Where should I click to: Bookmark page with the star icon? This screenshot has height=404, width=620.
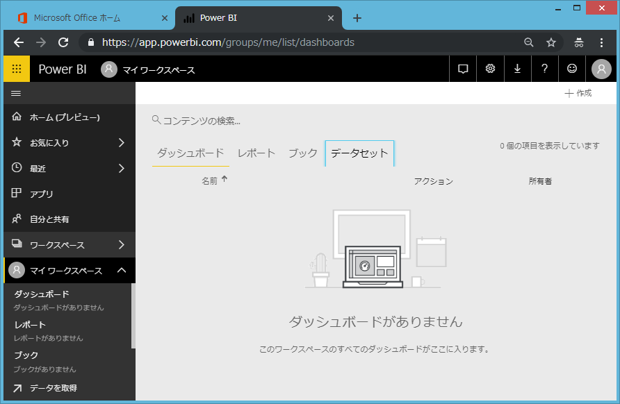tap(551, 42)
